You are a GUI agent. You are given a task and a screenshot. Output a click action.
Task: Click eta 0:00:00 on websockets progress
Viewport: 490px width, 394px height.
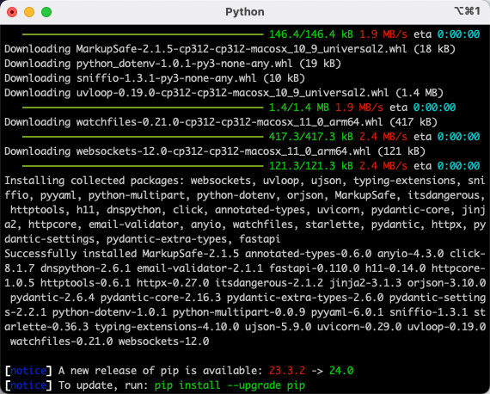(447, 166)
